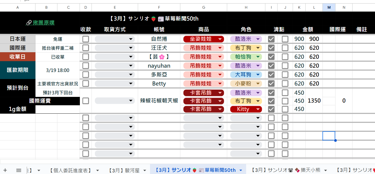375x174 pixels.
Task: Select the 1350 total amount cell
Action: pyautogui.click(x=314, y=101)
